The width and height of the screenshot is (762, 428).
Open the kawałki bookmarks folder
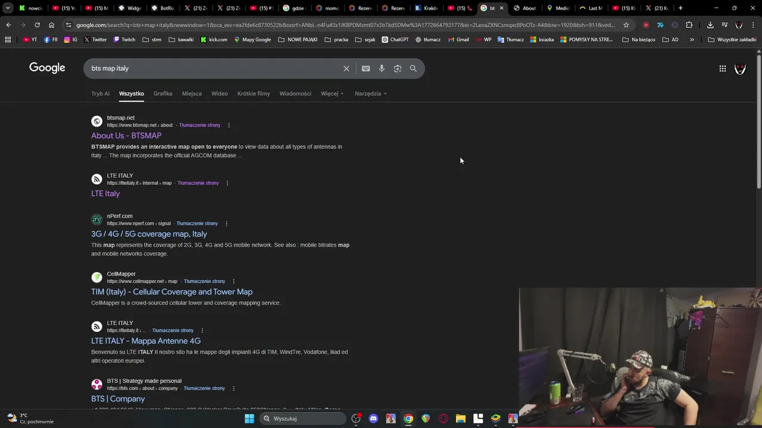click(x=181, y=40)
